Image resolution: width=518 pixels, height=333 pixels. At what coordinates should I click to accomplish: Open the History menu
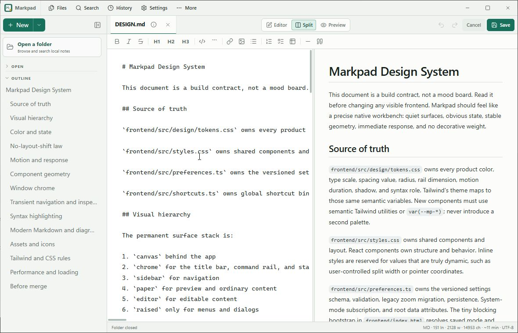[120, 8]
